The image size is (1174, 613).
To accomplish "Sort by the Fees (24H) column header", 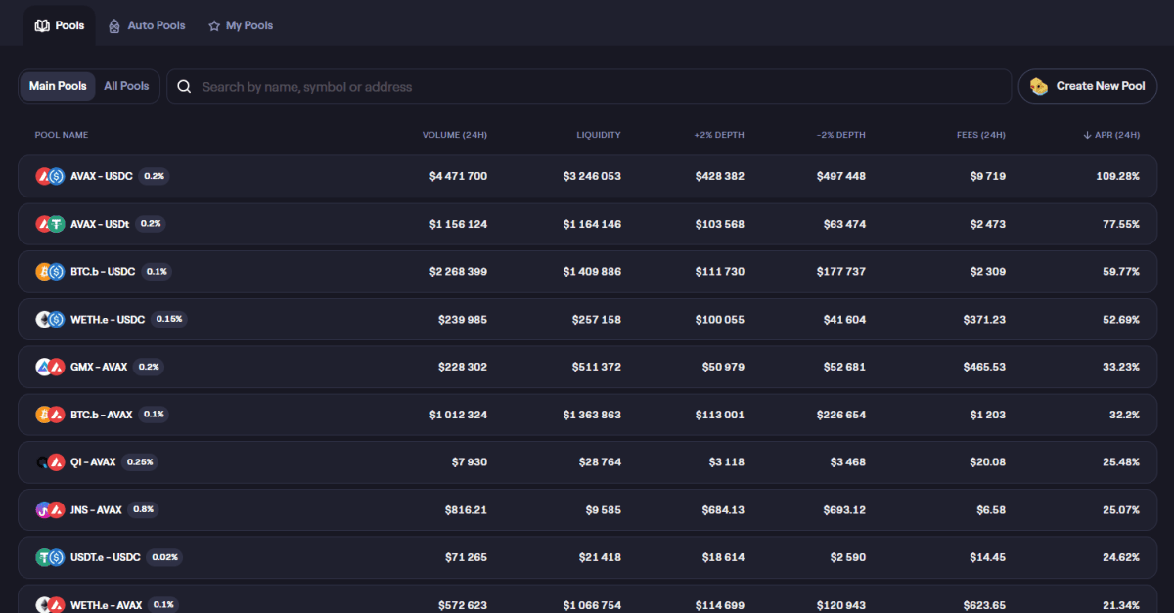I will [981, 135].
